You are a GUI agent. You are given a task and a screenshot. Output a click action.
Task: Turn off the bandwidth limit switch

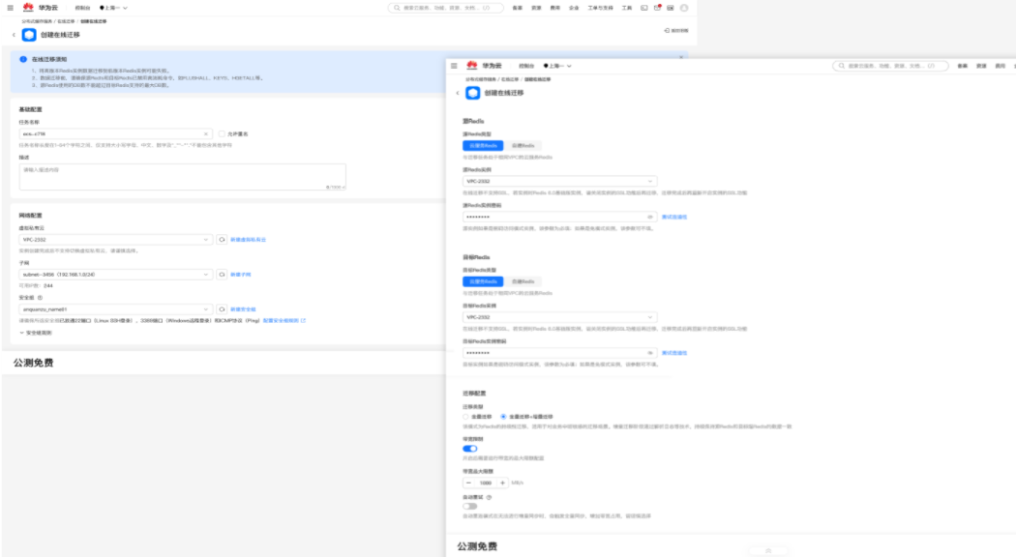(x=469, y=448)
